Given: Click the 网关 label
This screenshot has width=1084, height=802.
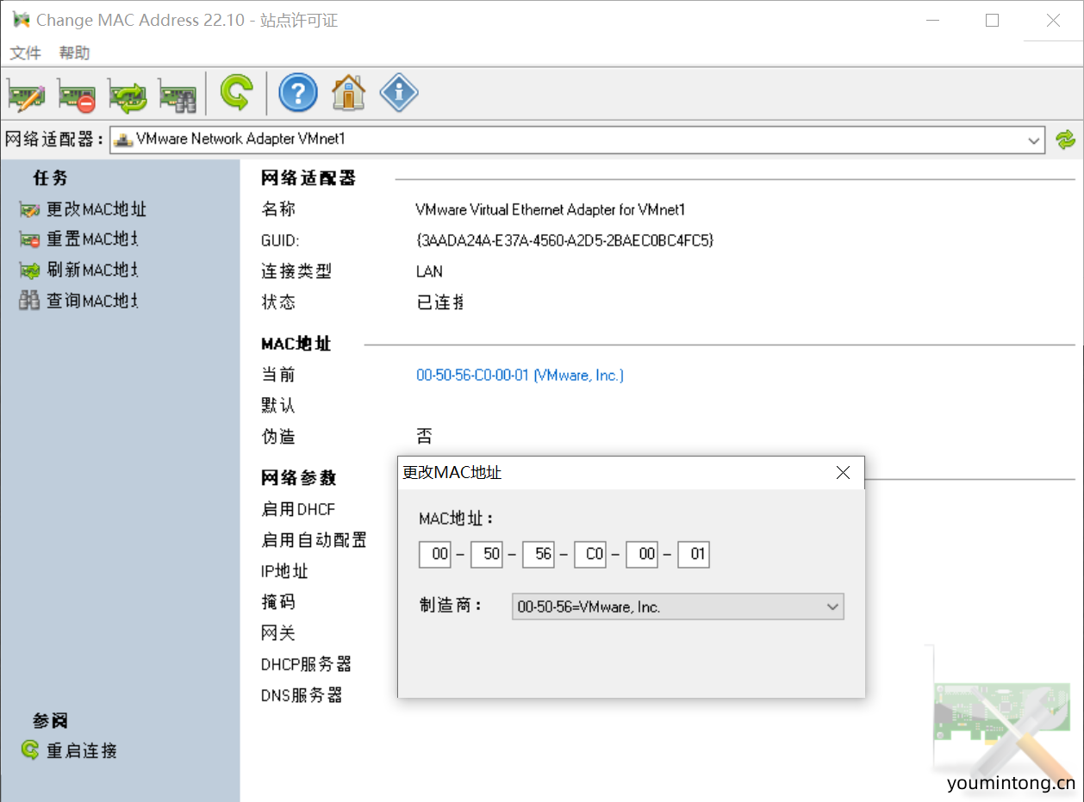Looking at the screenshot, I should pyautogui.click(x=278, y=633).
